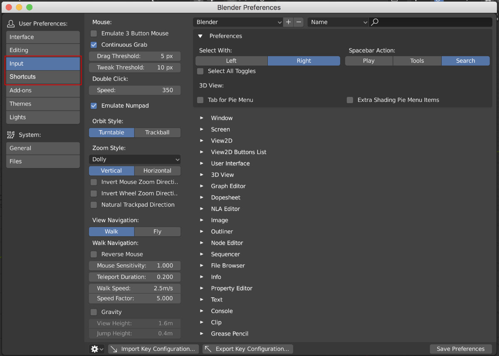
Task: Enable Gravity for walk navigation
Action: point(94,312)
